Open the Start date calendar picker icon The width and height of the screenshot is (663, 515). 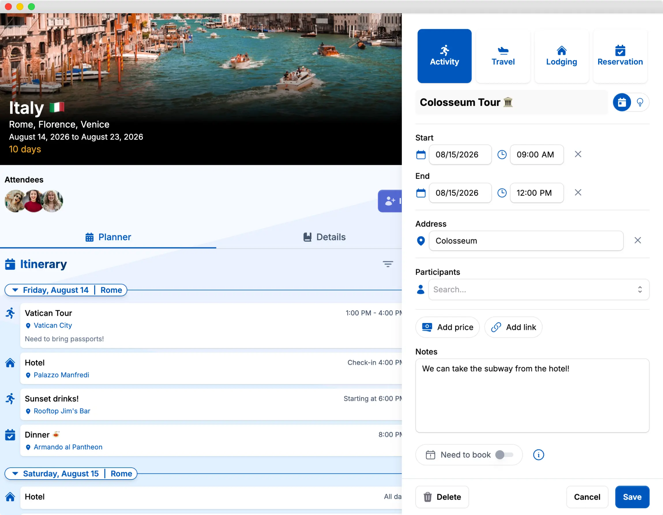click(421, 155)
